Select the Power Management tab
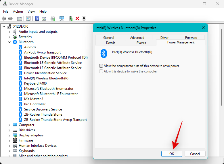This screenshot has width=224, height=164. tap(181, 42)
